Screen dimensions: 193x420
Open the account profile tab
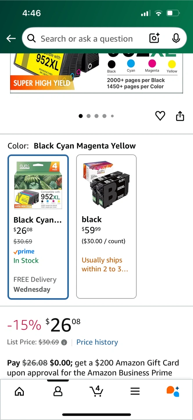(x=58, y=391)
